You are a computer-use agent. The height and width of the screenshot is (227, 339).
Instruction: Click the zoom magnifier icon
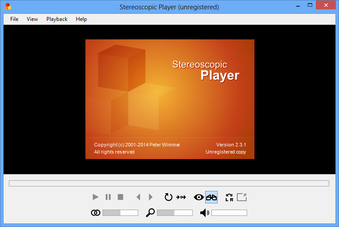click(x=150, y=213)
